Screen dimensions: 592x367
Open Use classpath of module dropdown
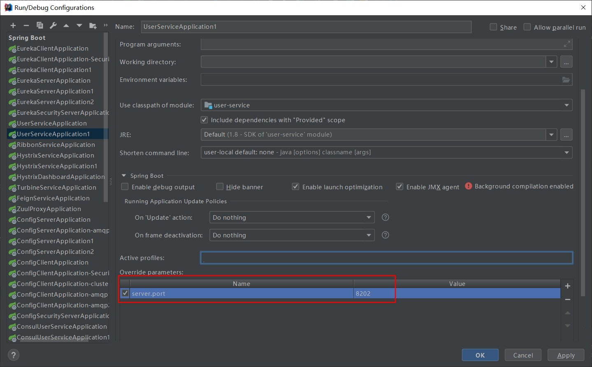[x=566, y=105]
